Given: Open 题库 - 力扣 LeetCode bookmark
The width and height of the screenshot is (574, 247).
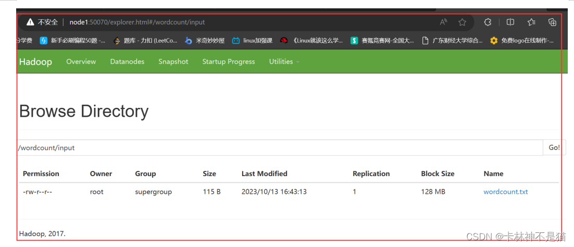Looking at the screenshot, I should pyautogui.click(x=145, y=41).
